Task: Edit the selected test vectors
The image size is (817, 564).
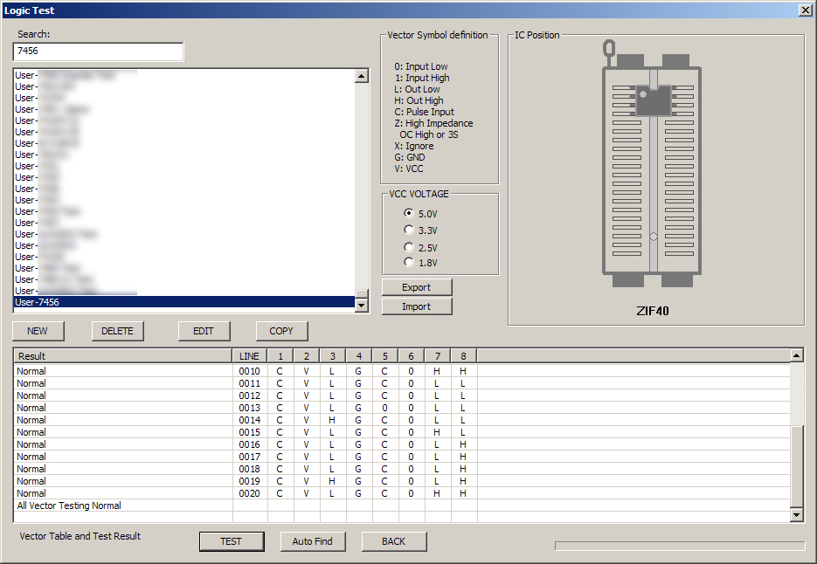Action: (203, 331)
